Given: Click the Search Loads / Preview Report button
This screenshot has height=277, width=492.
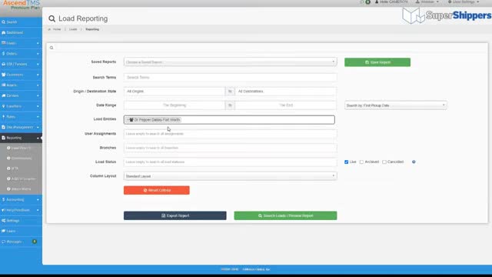Looking at the screenshot, I should point(285,215).
